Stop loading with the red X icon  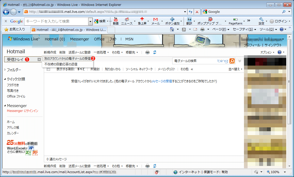point(197,12)
